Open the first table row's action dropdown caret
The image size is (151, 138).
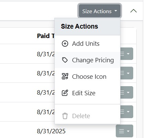[x=128, y=54]
